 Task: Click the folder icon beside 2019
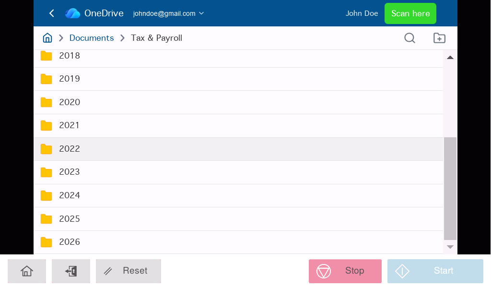(47, 79)
